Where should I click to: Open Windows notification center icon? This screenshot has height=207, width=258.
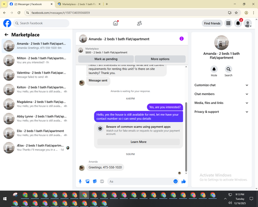tap(251, 199)
